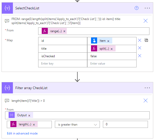Viewport: 155px width, 140px height.
Task: Click the filter value field containing 0
Action: pyautogui.click(x=125, y=124)
